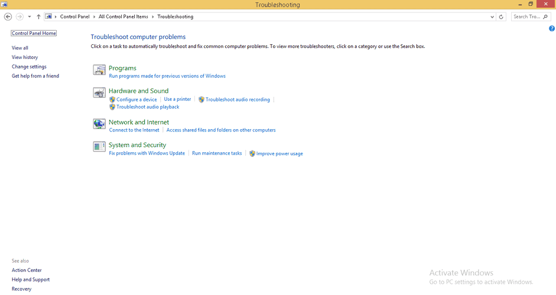
Task: Select Troubleshooting breadcrumb segment
Action: click(175, 17)
